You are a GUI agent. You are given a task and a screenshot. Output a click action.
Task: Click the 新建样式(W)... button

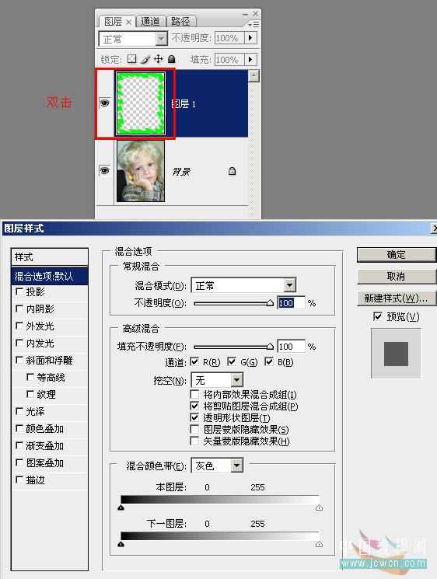tap(396, 298)
